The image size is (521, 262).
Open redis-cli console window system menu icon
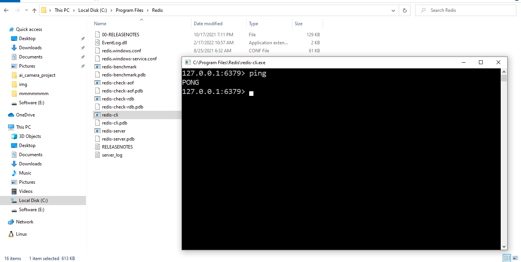click(188, 63)
